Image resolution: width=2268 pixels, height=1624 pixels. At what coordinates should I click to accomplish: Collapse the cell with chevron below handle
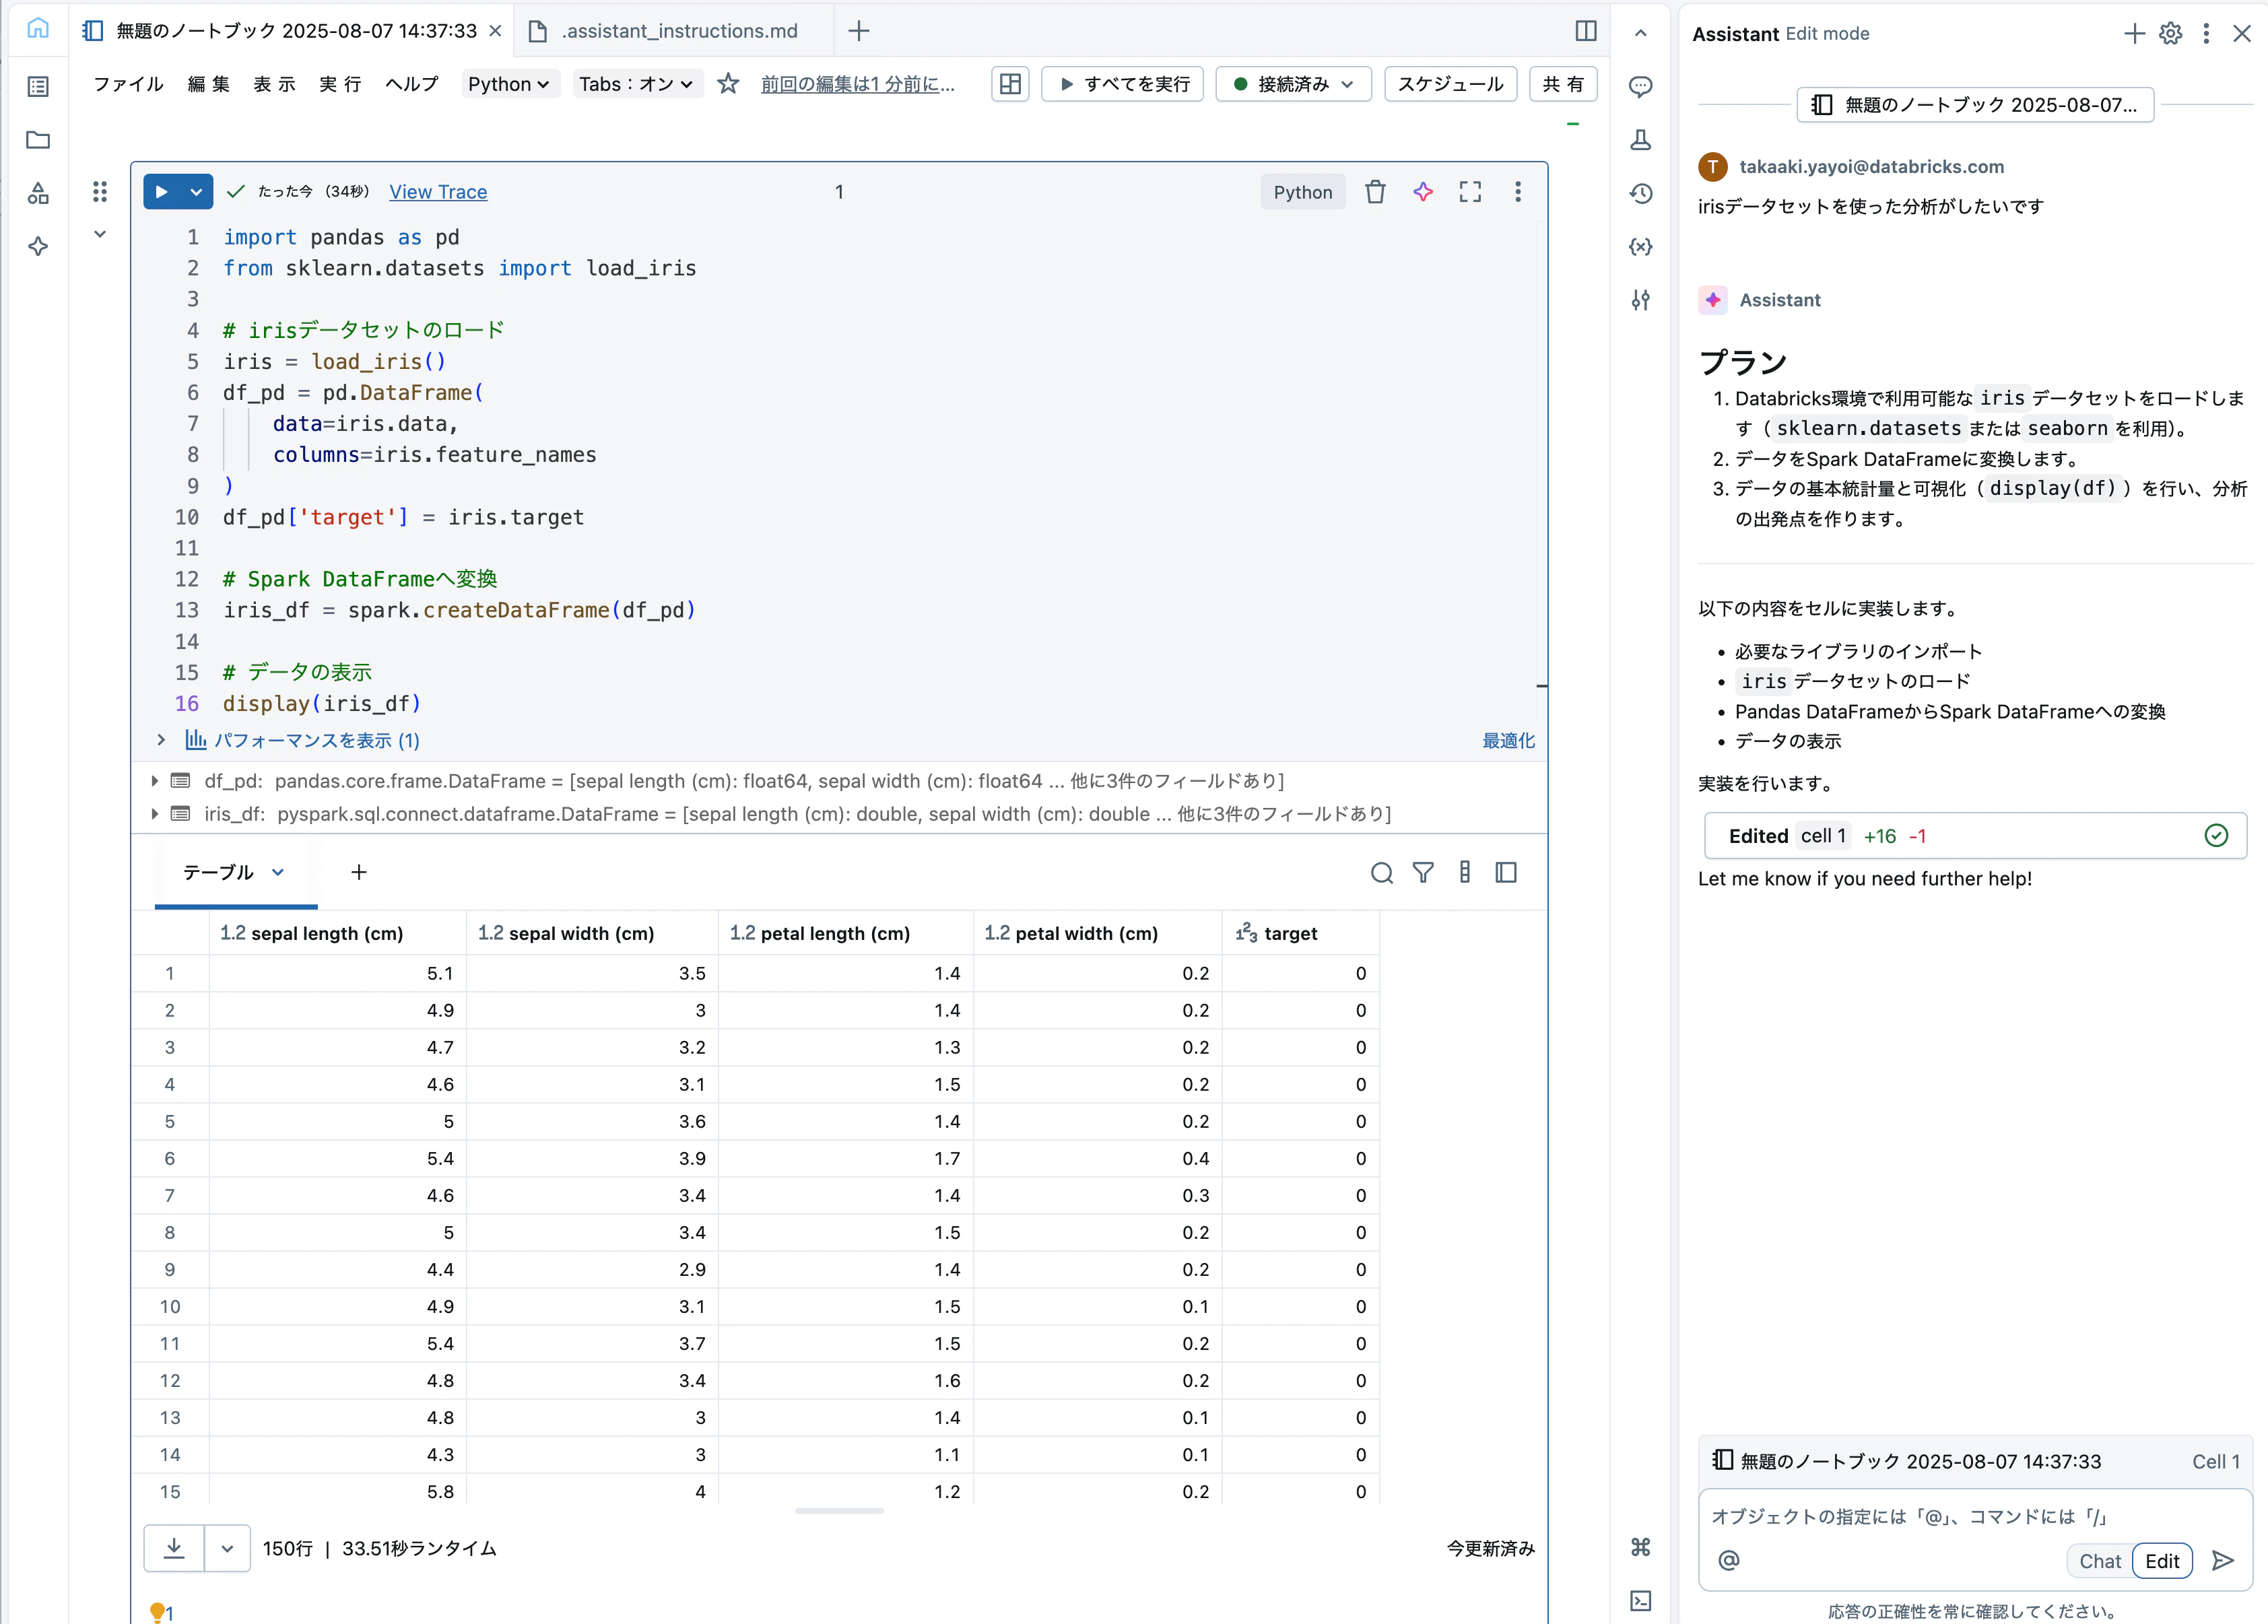click(x=100, y=235)
